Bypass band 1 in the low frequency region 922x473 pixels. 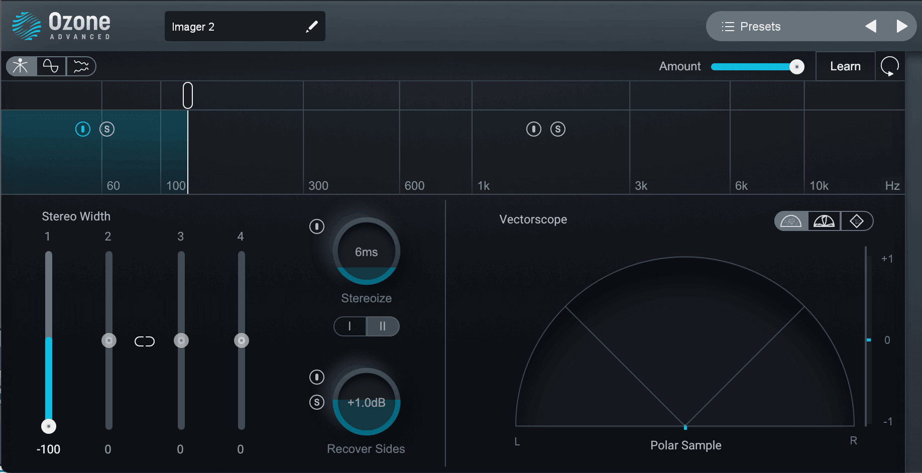(83, 129)
